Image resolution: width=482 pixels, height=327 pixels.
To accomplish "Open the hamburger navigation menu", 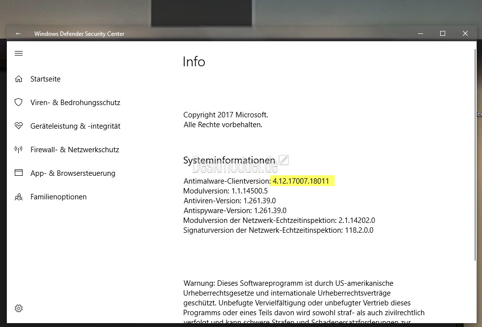I will [x=19, y=54].
